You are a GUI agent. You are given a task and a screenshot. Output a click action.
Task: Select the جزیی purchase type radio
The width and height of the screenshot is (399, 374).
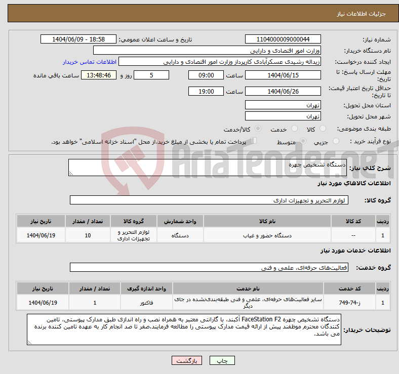[336, 141]
